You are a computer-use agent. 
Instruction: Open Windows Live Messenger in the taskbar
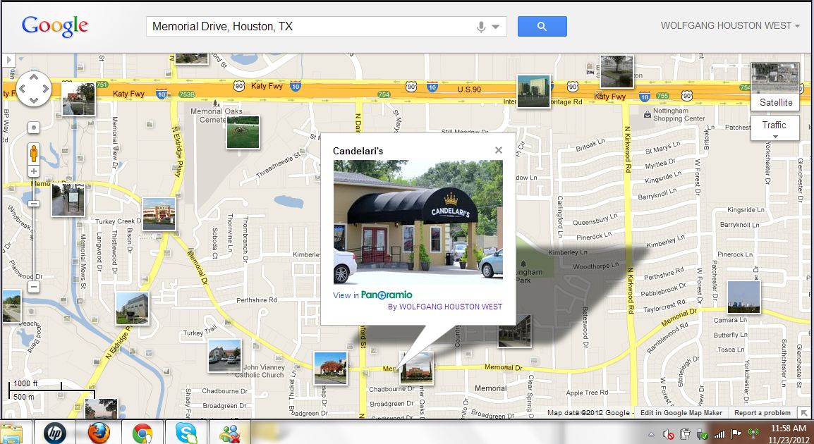click(230, 433)
